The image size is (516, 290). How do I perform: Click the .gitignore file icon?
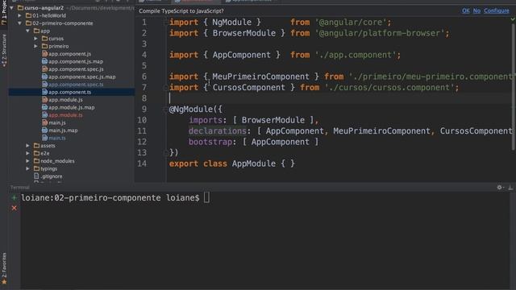[36, 176]
